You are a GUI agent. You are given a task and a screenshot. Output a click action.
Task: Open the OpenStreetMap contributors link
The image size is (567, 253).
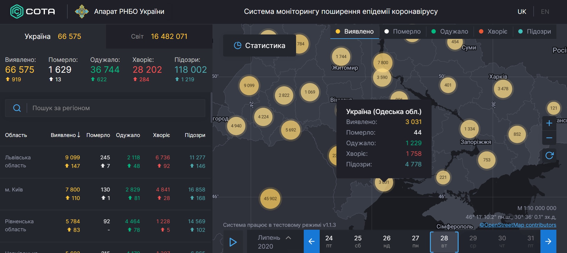point(518,225)
